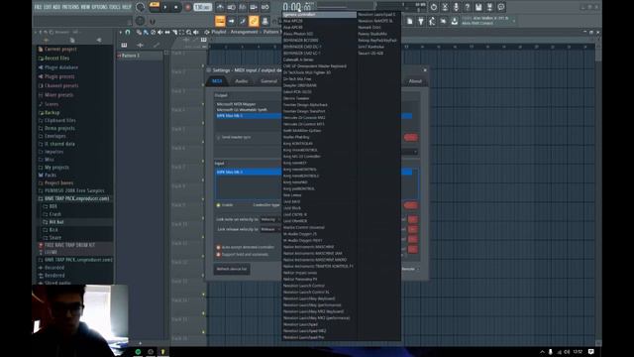Click the circular arrow icon in the top-right toolbar

tap(434, 7)
